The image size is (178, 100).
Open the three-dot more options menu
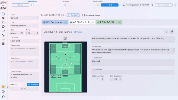pyautogui.click(x=175, y=5)
